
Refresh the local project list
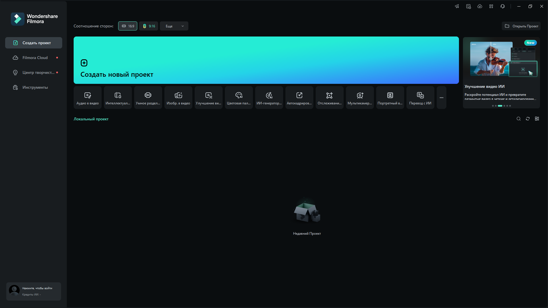[x=528, y=119]
